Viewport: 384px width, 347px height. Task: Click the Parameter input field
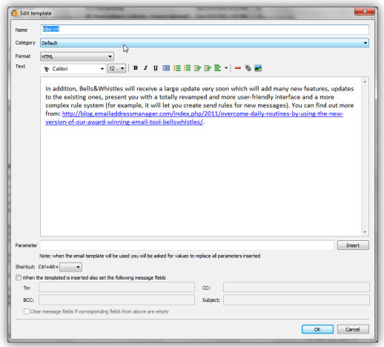(187, 245)
